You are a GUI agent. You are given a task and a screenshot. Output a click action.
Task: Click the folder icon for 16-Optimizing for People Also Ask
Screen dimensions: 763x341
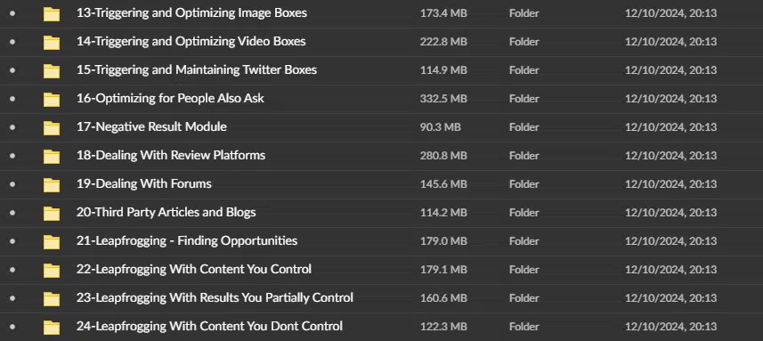[x=52, y=99]
